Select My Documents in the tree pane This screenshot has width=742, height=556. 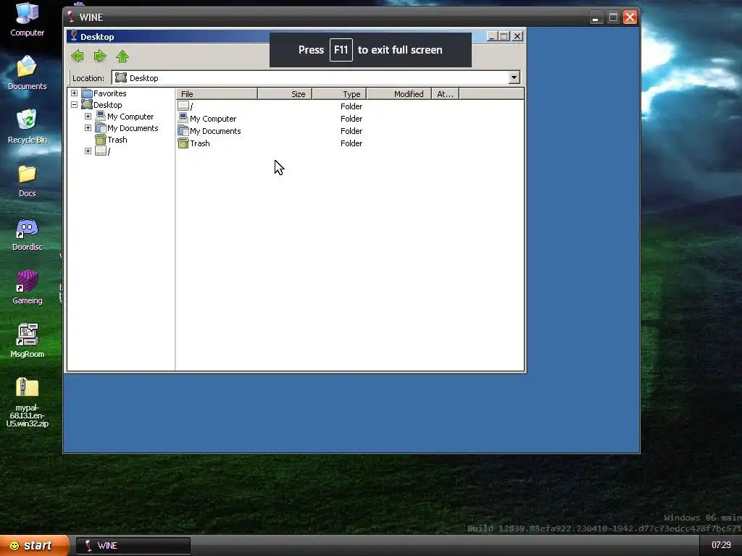pos(127,128)
